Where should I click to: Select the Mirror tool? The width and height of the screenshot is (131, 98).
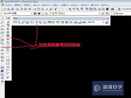click(x=8, y=29)
